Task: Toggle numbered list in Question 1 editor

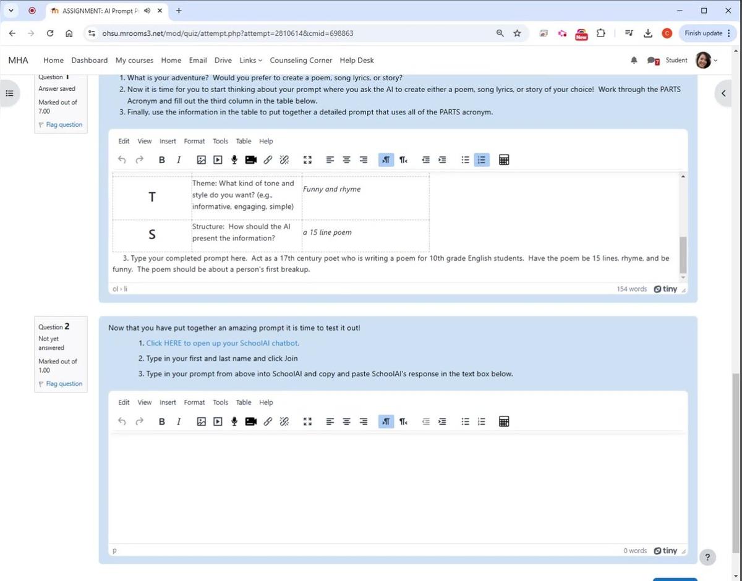Action: click(x=481, y=160)
